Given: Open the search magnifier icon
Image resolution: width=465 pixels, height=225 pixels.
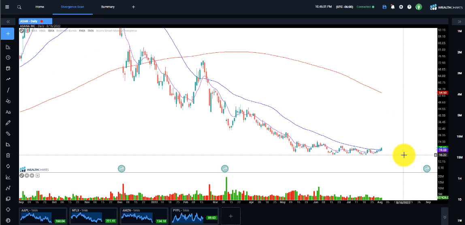Looking at the screenshot, I should 19,7.
